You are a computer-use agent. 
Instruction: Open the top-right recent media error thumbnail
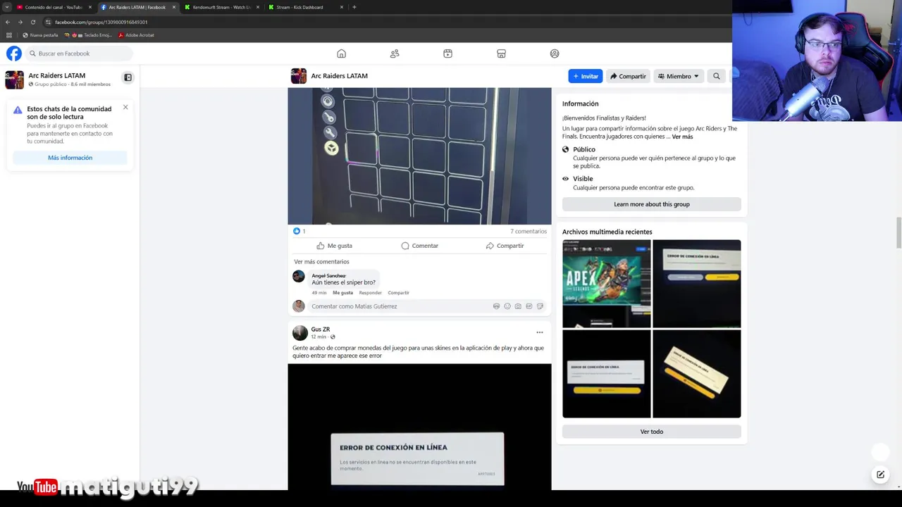pos(697,284)
